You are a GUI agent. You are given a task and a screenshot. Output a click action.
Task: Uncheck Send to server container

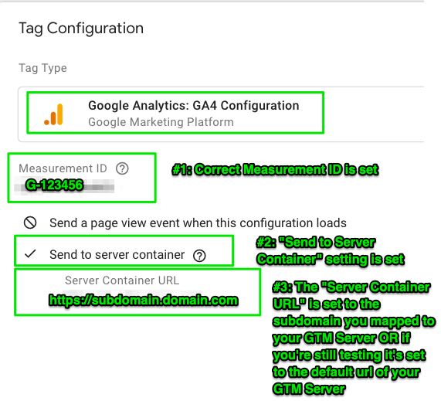[30, 254]
